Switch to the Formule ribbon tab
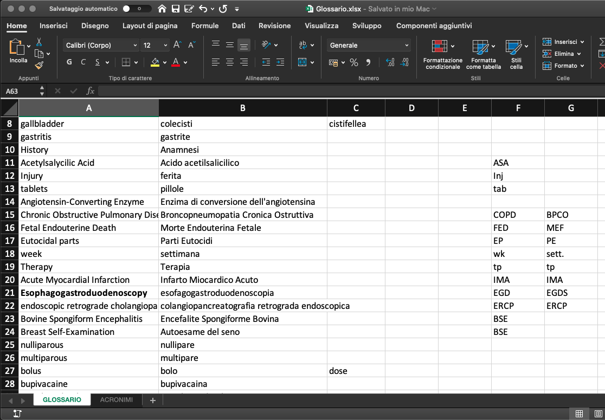This screenshot has width=605, height=420. pos(205,25)
